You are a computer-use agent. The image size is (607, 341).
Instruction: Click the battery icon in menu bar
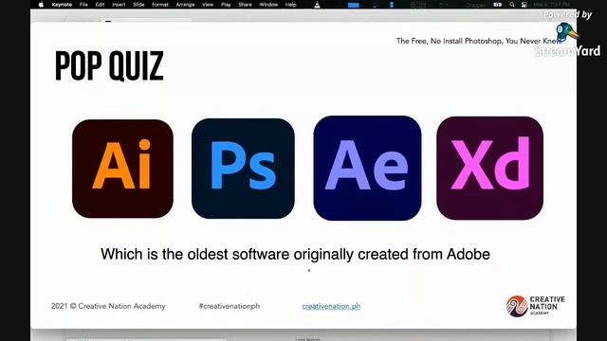[x=498, y=5]
